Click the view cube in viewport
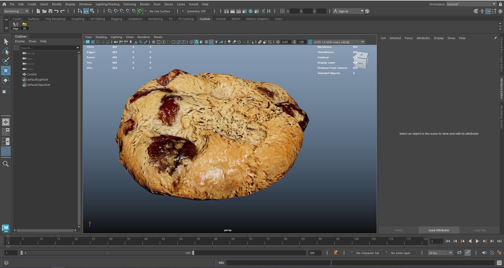The width and height of the screenshot is (504, 268). click(361, 60)
